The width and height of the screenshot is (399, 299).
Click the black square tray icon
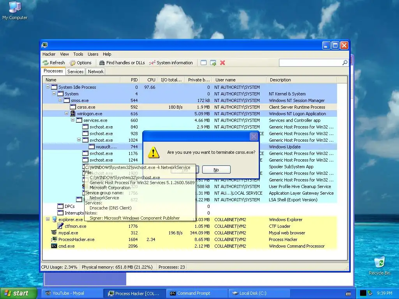363,293
